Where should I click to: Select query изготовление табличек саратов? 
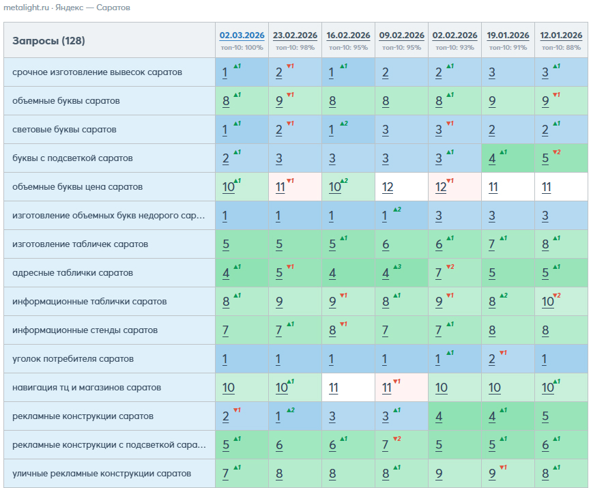(x=81, y=244)
